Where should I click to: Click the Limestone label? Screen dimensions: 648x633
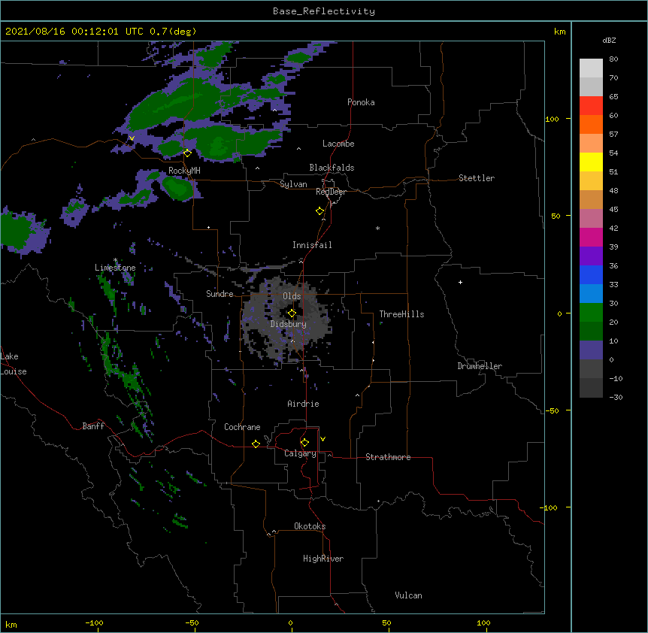point(115,268)
